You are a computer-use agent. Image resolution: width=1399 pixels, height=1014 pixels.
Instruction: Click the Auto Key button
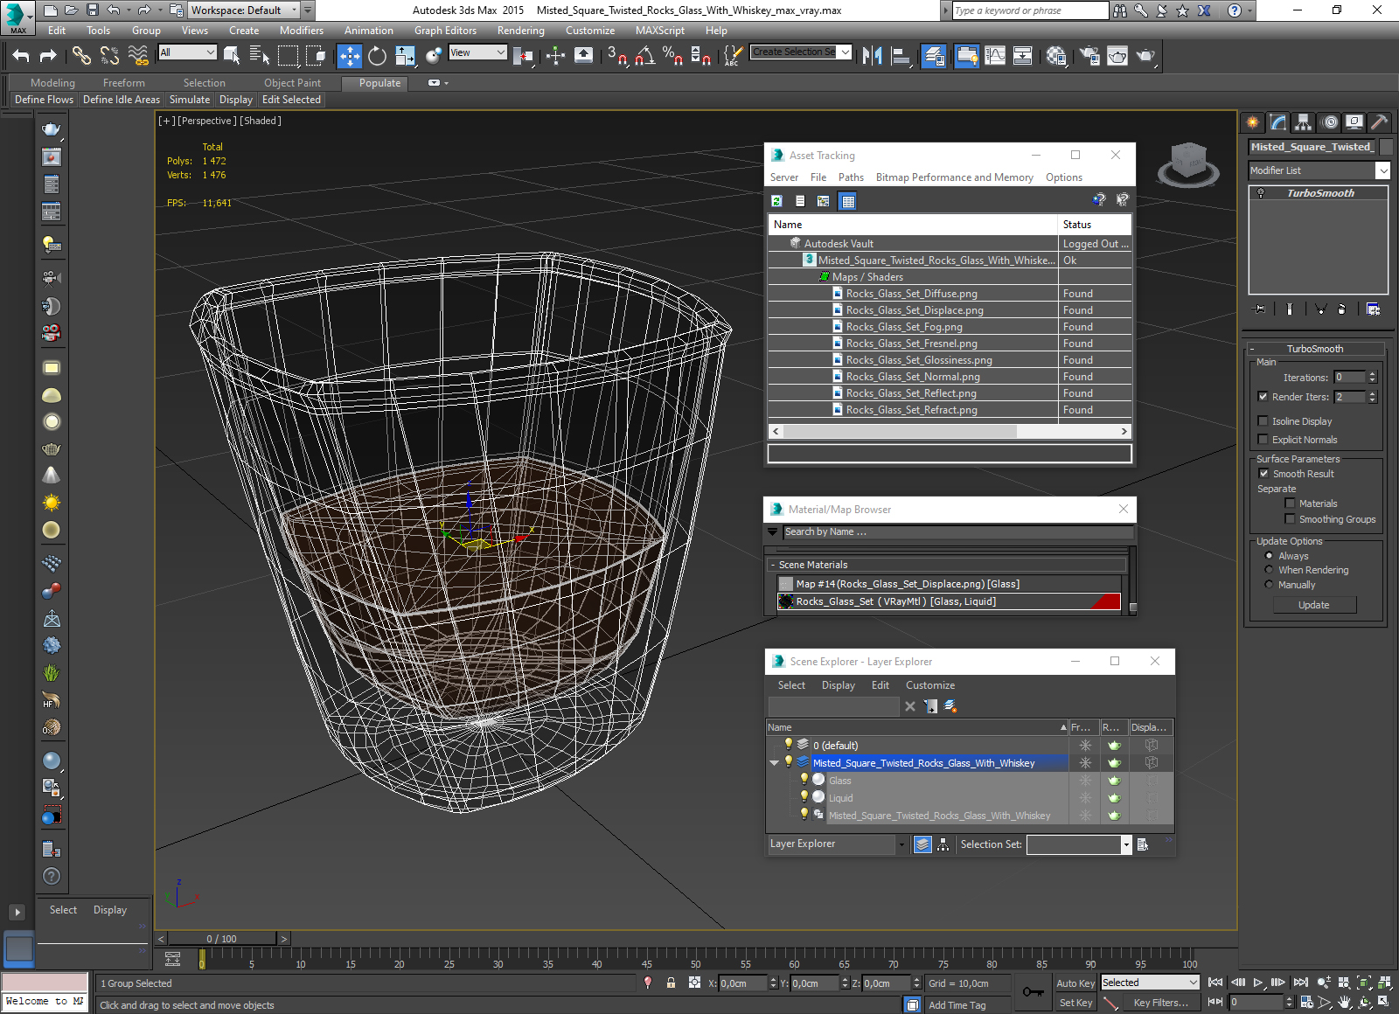[1075, 983]
